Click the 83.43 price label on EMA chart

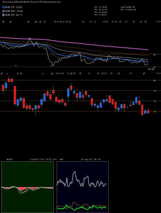[x=151, y=69]
